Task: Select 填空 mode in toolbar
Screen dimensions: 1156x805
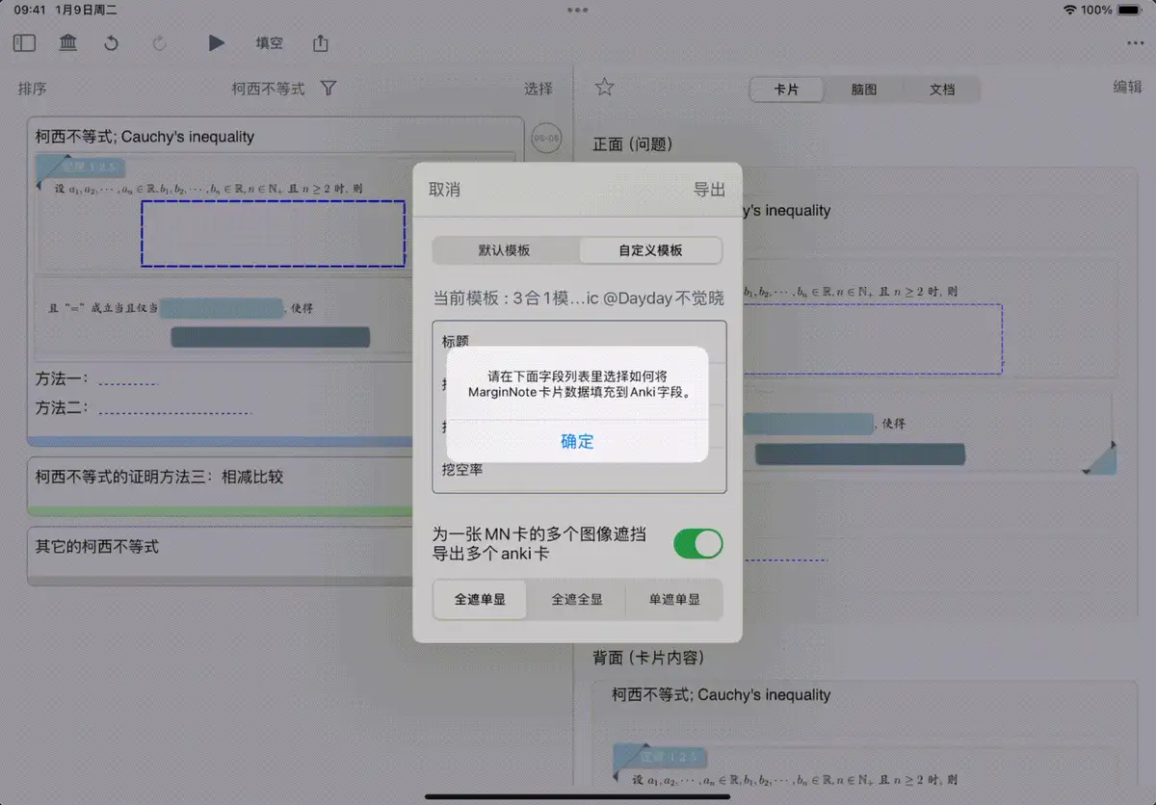Action: [x=269, y=43]
